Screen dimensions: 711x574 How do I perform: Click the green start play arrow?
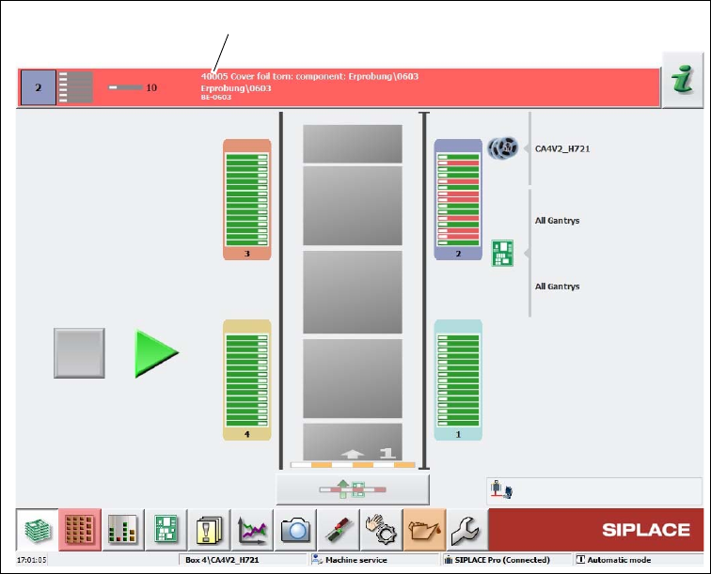(157, 354)
